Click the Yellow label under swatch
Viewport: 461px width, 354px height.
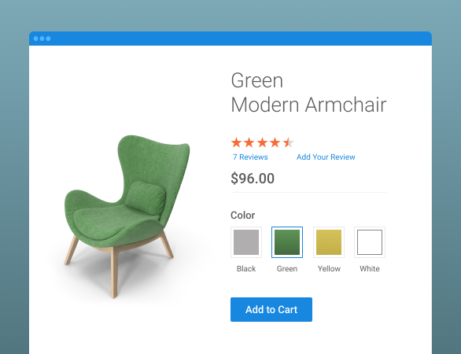(329, 269)
